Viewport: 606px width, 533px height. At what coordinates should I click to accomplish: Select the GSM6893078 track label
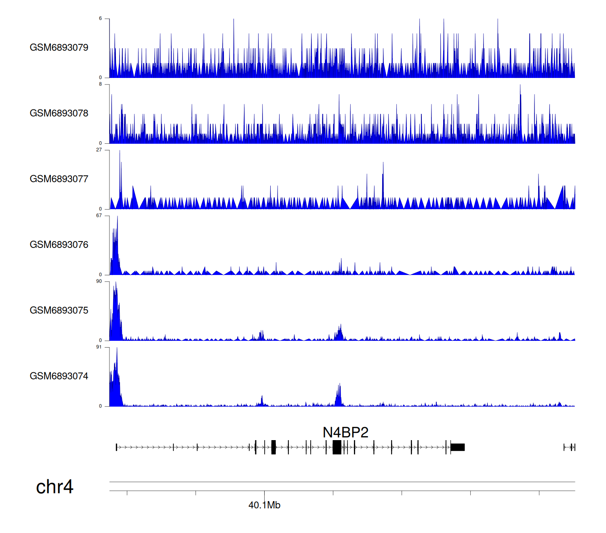(x=59, y=113)
